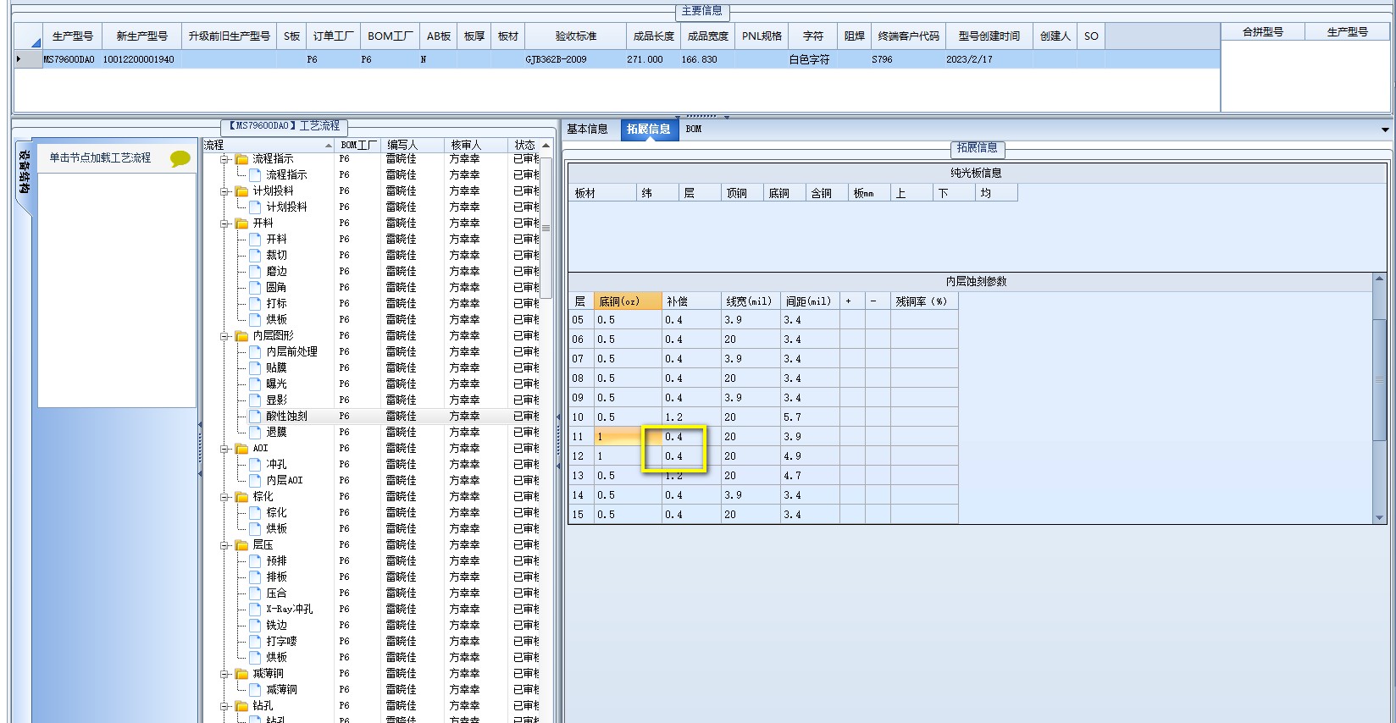Click the document icon of 排板 step

click(x=255, y=577)
